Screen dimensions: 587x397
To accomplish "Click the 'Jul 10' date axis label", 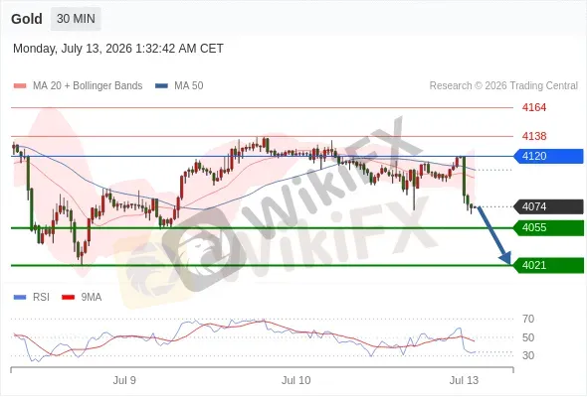I will tap(296, 380).
